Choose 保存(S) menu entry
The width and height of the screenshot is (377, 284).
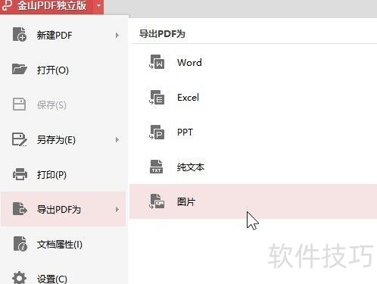point(64,105)
